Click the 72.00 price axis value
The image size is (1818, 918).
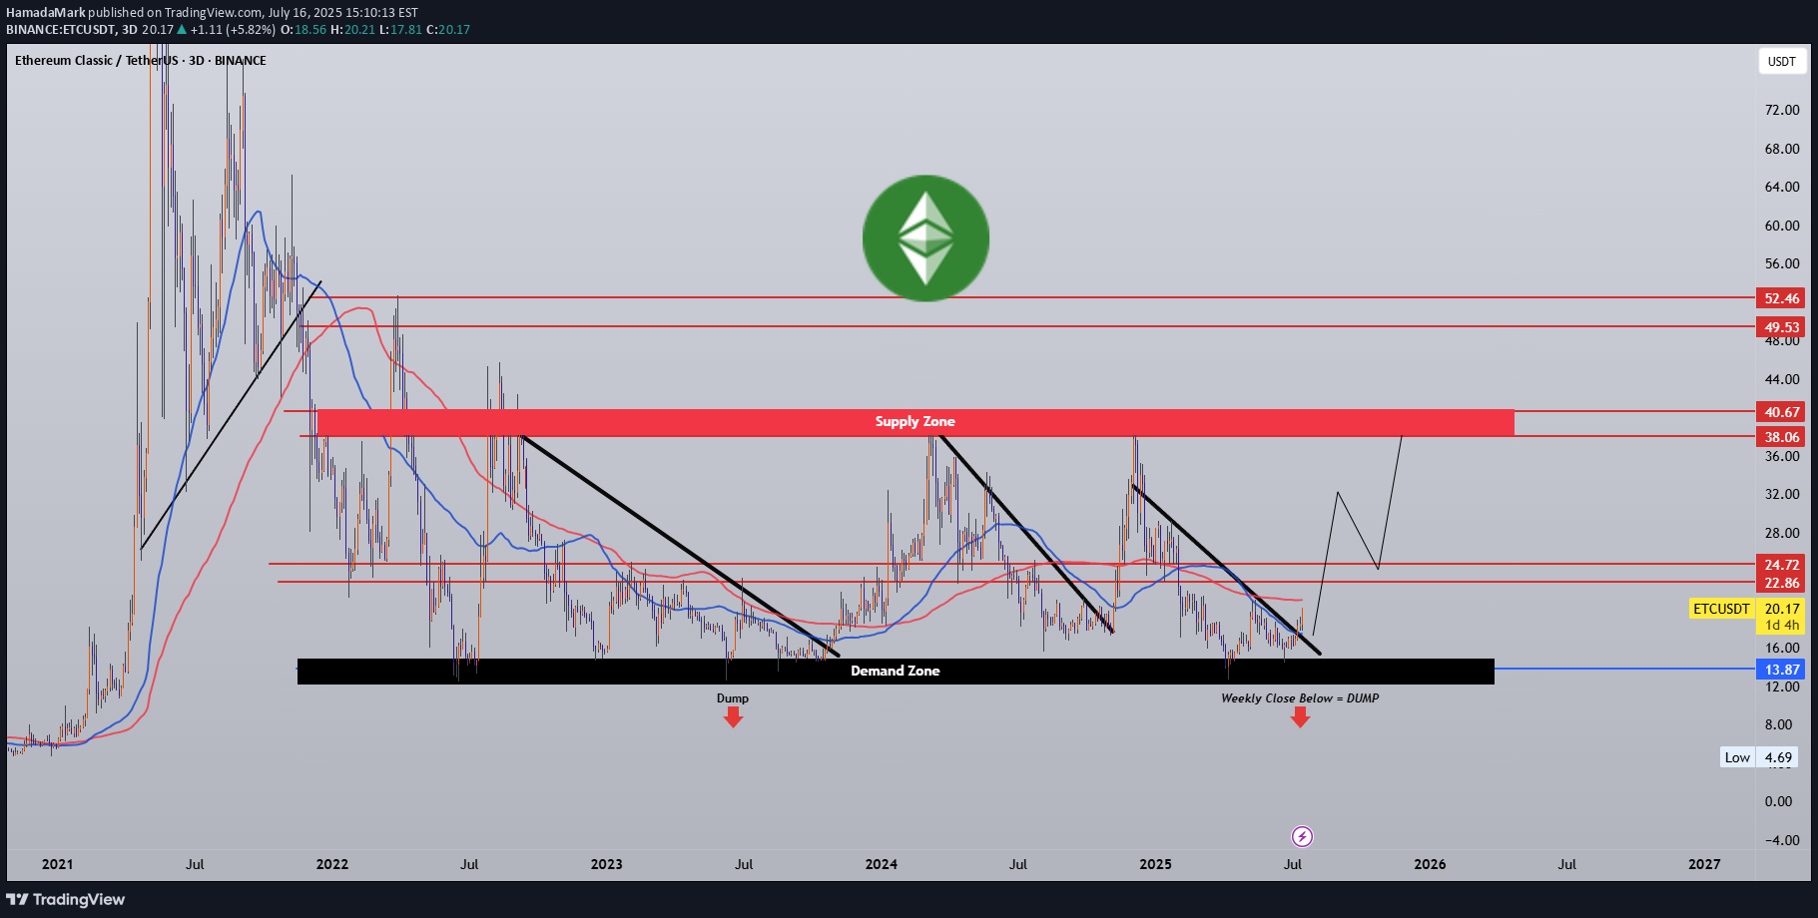[1782, 110]
